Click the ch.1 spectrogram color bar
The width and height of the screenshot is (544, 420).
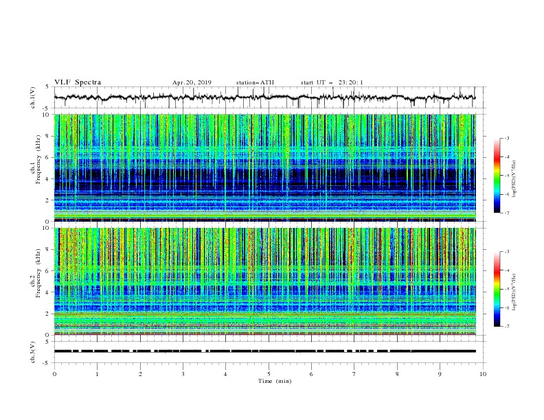tap(497, 176)
